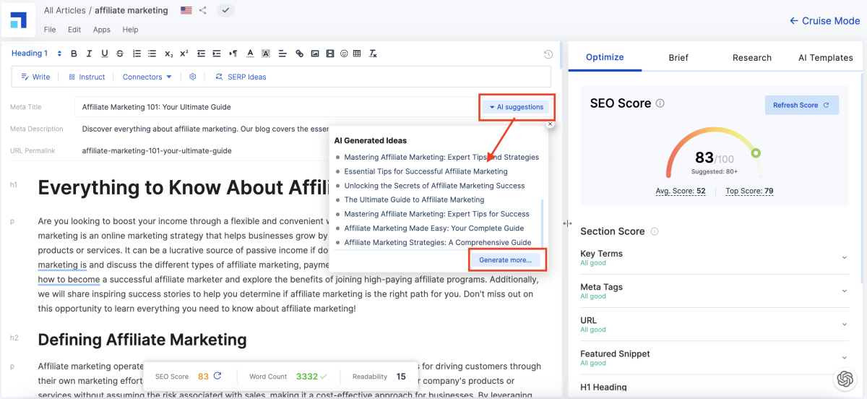This screenshot has width=867, height=399.
Task: Open the version history clock icon
Action: [x=548, y=54]
